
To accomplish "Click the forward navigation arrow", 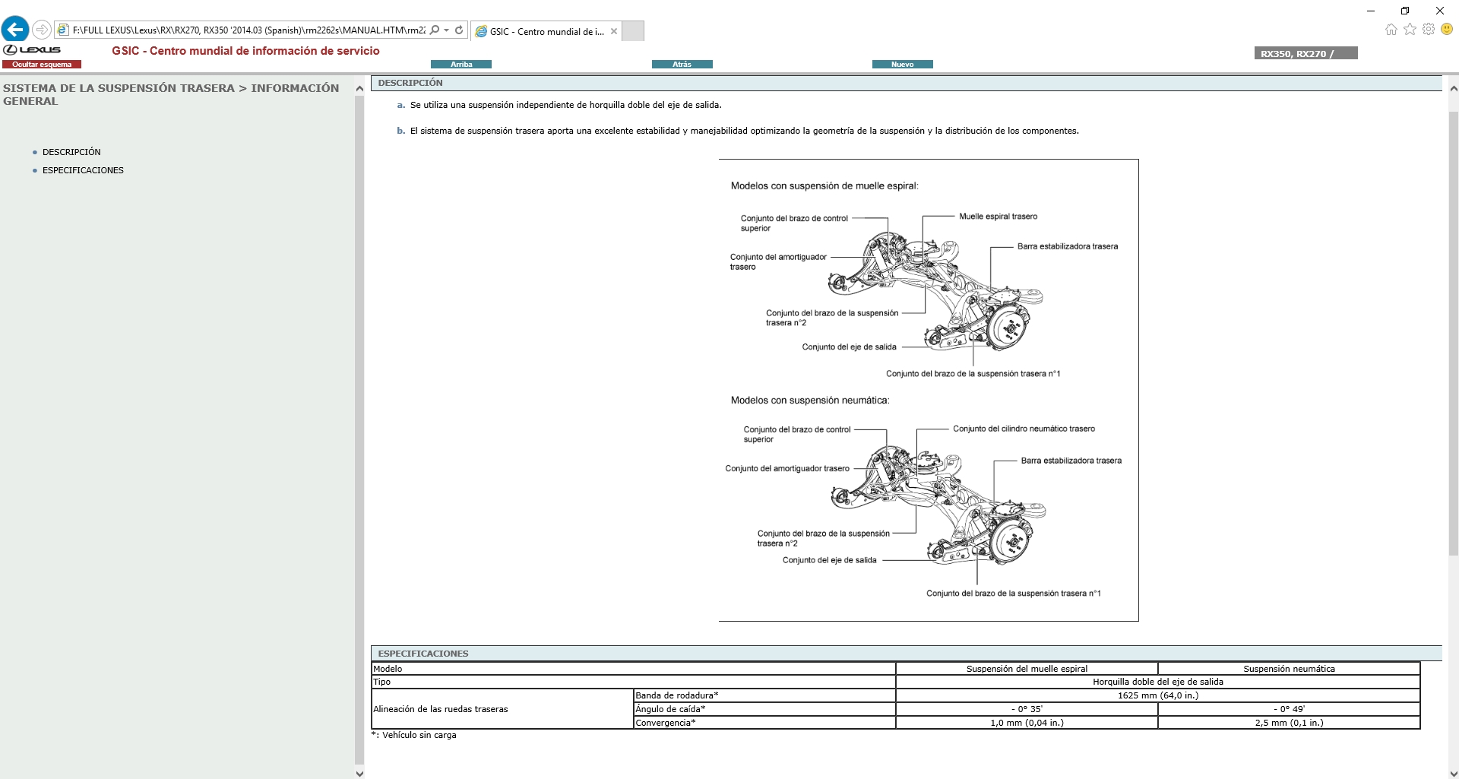I will [42, 30].
